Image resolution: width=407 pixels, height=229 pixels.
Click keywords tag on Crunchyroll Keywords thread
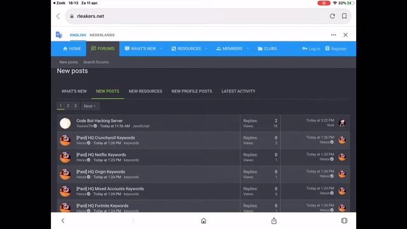tap(131, 143)
